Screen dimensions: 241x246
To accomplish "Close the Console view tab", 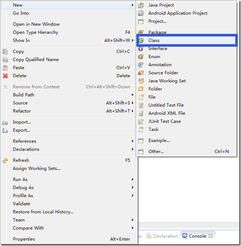I will click(x=210, y=236).
